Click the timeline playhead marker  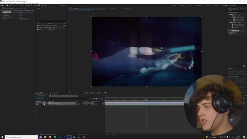coord(146,99)
